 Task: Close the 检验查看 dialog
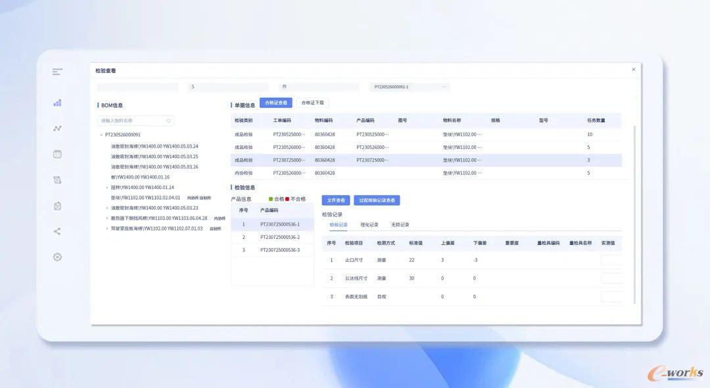633,70
